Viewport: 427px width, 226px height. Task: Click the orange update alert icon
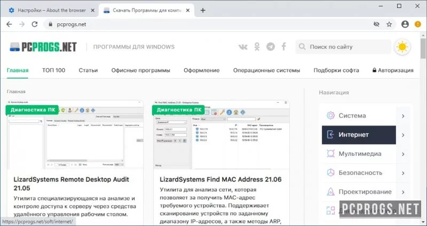pyautogui.click(x=418, y=24)
